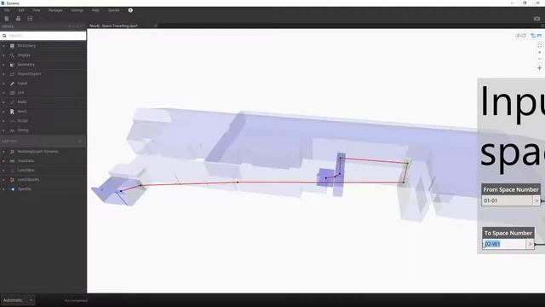This screenshot has width=545, height=307.
Task: Click the Dictionary category icon
Action: click(x=12, y=45)
